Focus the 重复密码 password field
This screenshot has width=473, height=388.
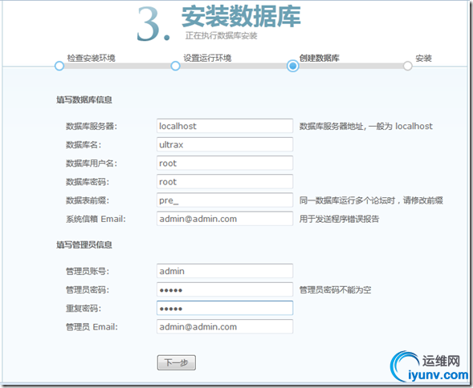[x=225, y=308]
